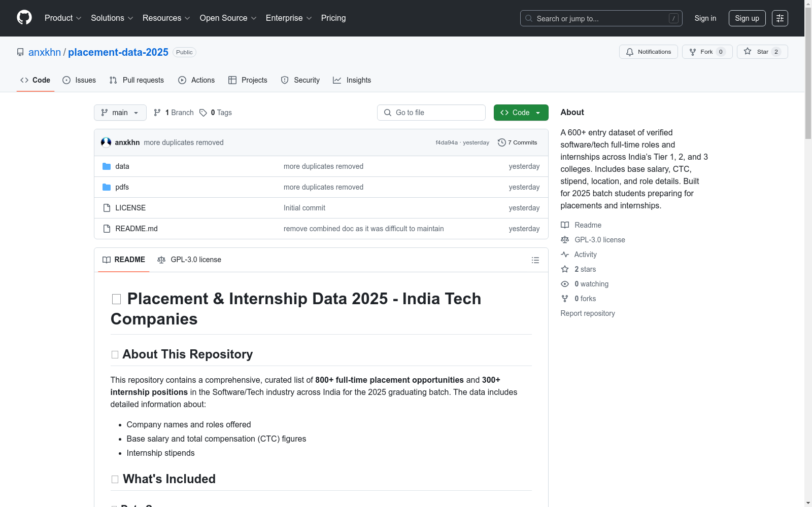Open the placement-data-2025 repository link
The height and width of the screenshot is (507, 812).
pyautogui.click(x=118, y=52)
